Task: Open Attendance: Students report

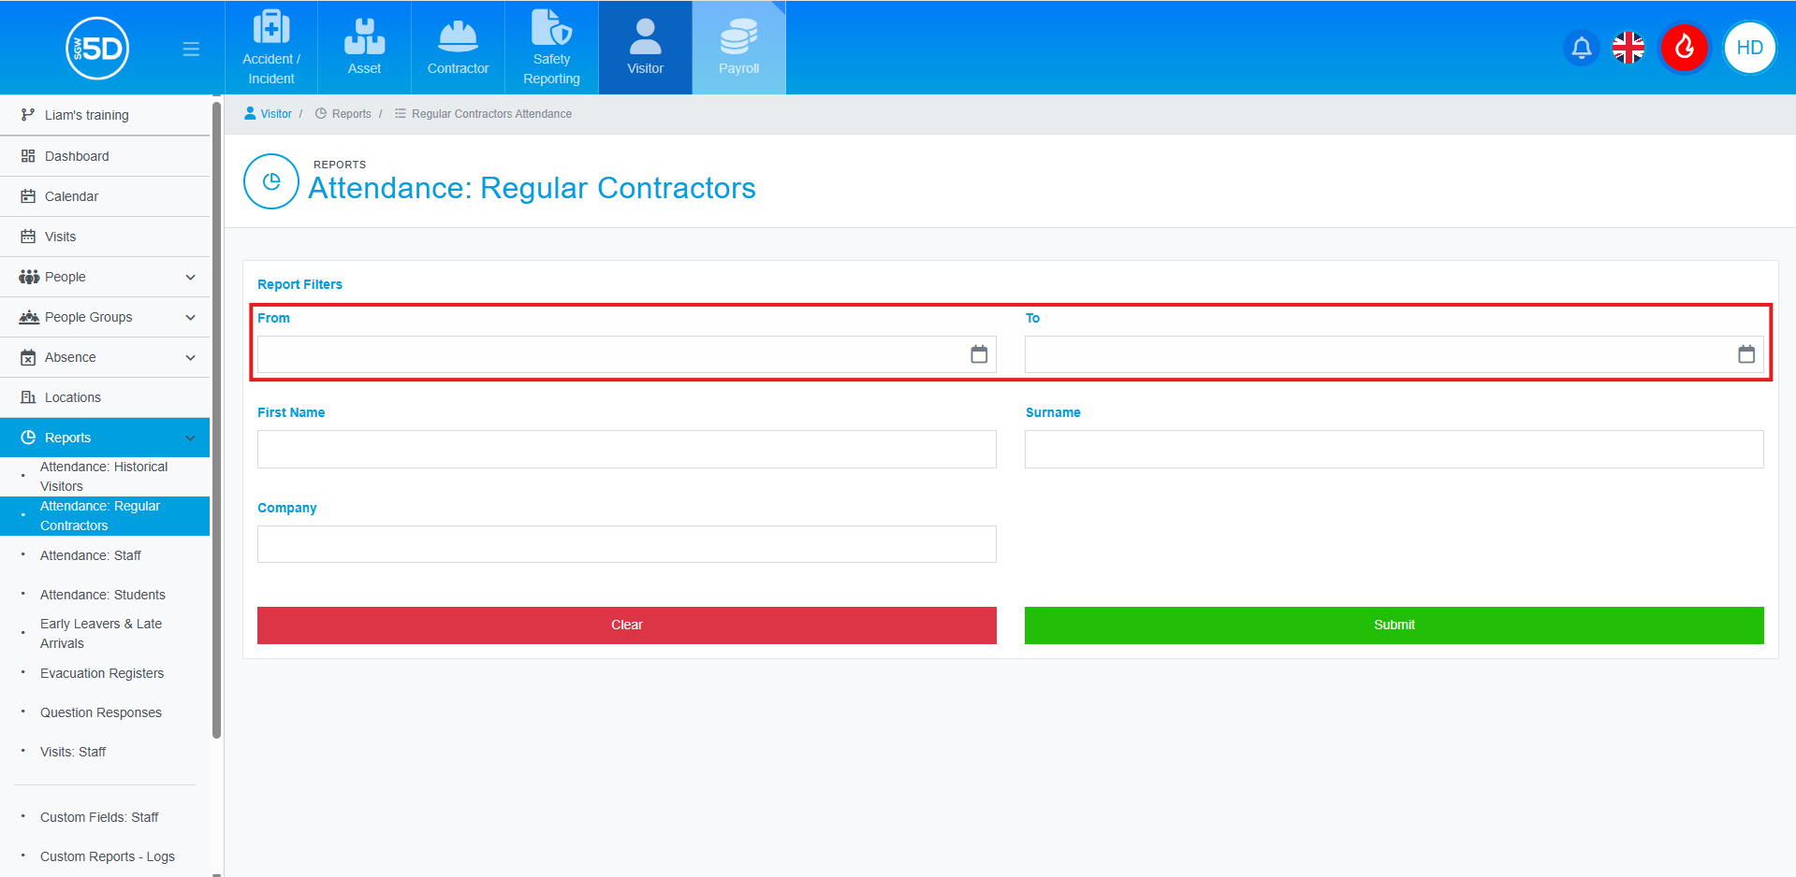Action: click(105, 595)
